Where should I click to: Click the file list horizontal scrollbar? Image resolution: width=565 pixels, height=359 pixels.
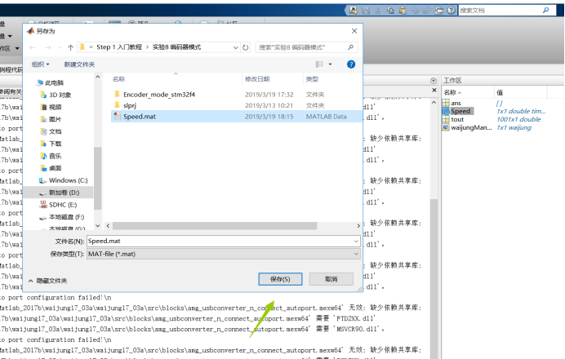215,226
